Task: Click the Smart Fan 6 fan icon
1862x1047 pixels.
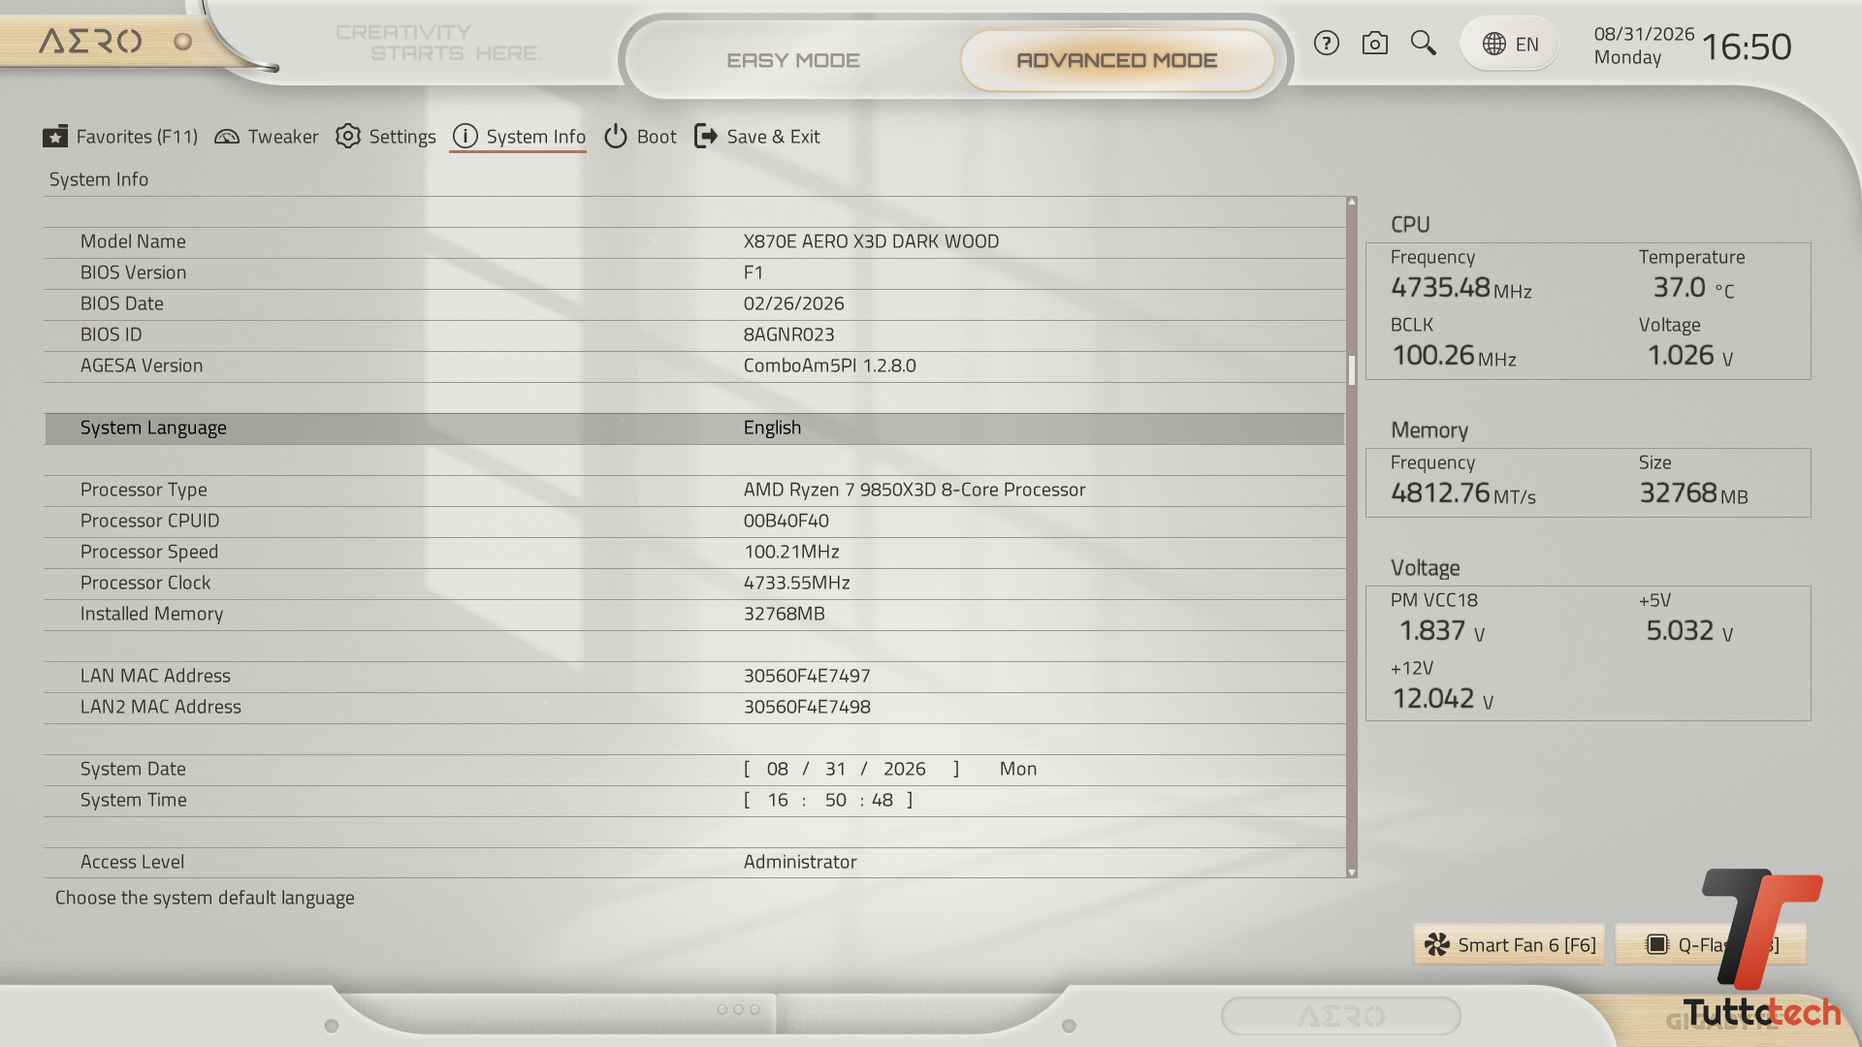Action: pyautogui.click(x=1437, y=944)
